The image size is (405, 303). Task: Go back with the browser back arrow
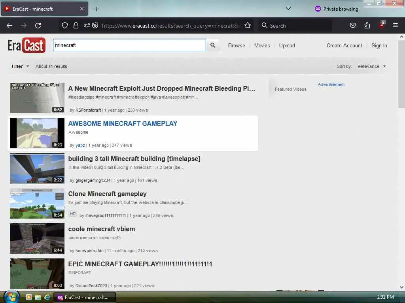point(9,26)
